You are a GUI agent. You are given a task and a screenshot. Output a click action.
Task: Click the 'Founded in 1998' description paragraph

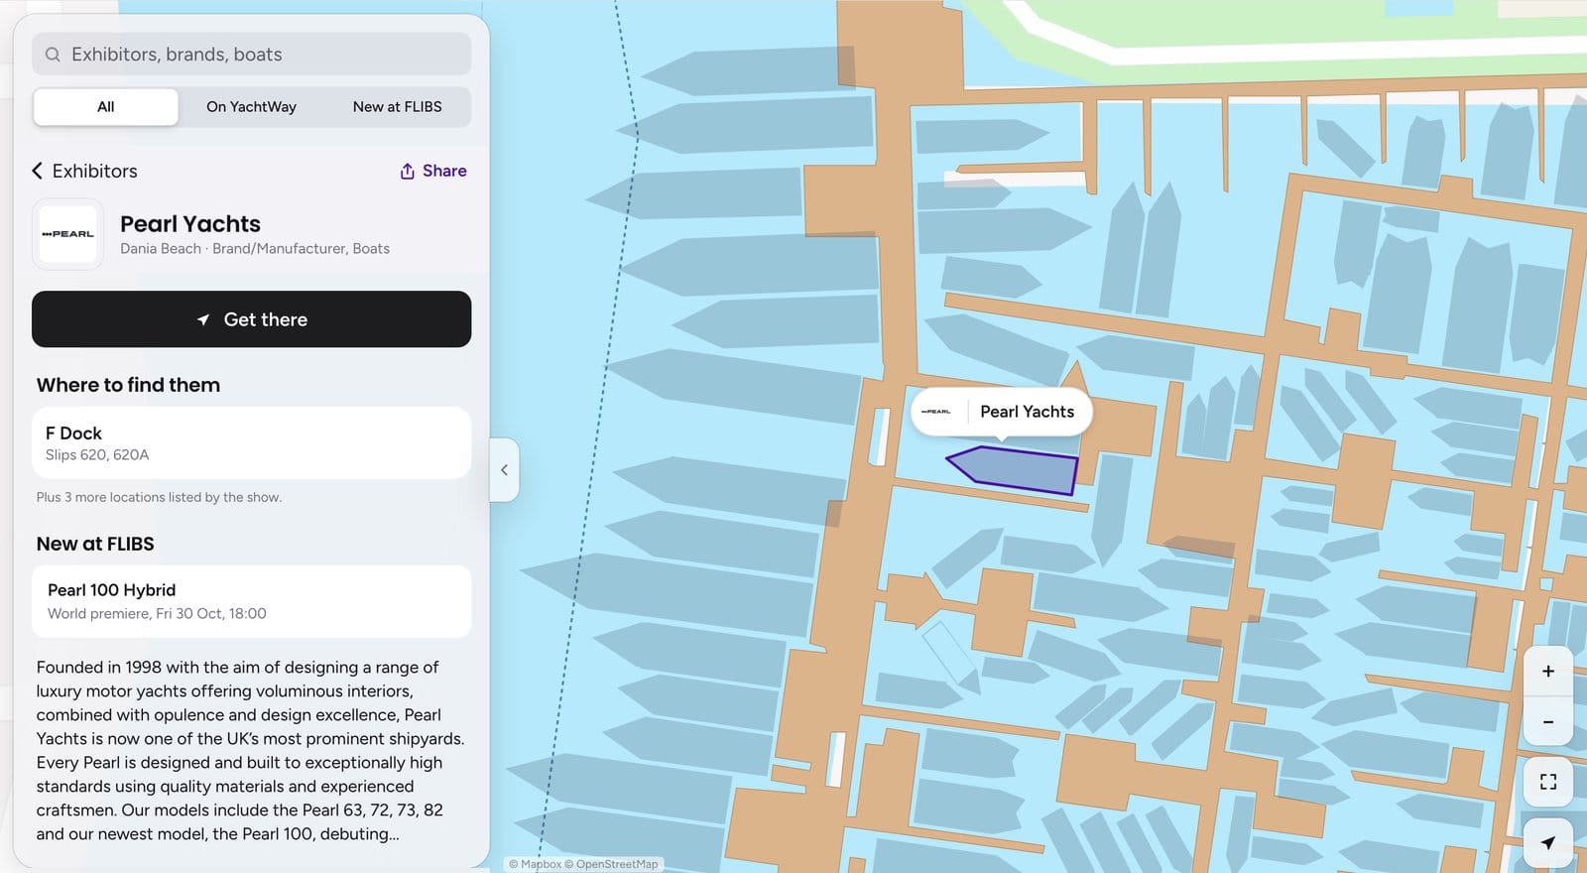(251, 751)
